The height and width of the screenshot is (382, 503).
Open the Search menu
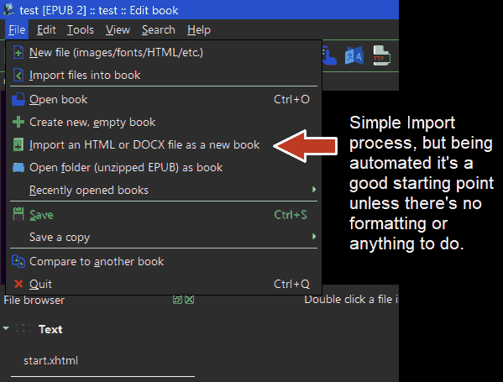159,30
